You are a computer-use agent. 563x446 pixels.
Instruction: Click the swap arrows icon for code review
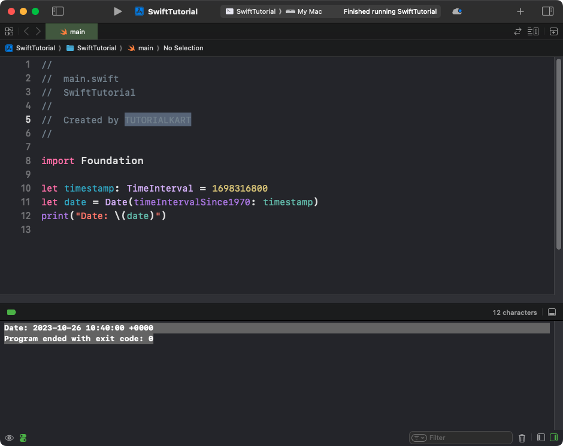[x=517, y=32]
